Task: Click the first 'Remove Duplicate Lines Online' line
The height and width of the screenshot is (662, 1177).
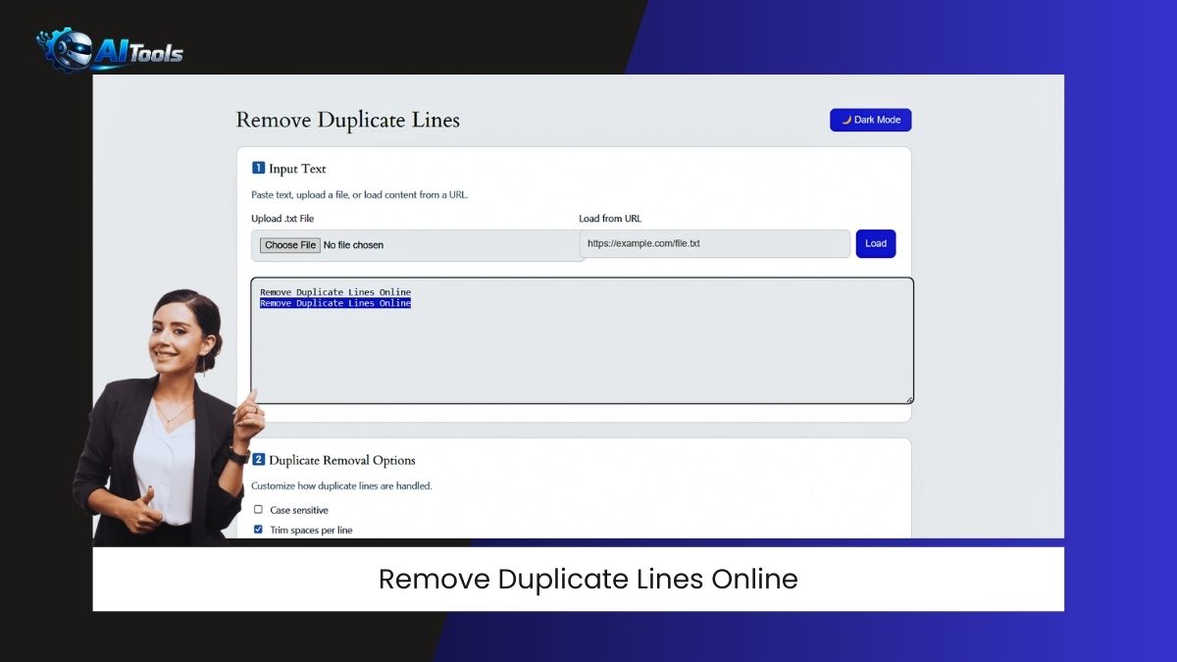Action: [333, 291]
